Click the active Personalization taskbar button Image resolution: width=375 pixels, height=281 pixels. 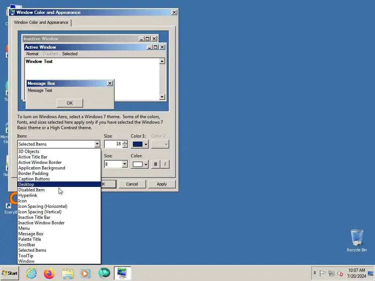[x=122, y=273]
